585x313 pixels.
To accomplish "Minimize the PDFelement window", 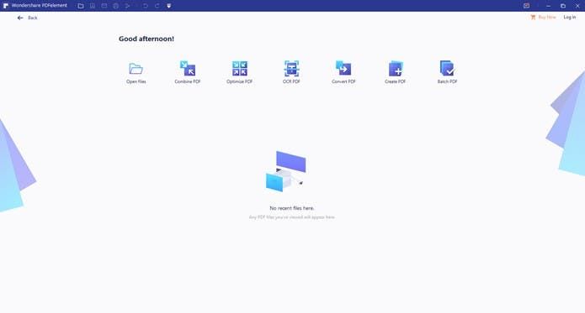I will point(548,6).
